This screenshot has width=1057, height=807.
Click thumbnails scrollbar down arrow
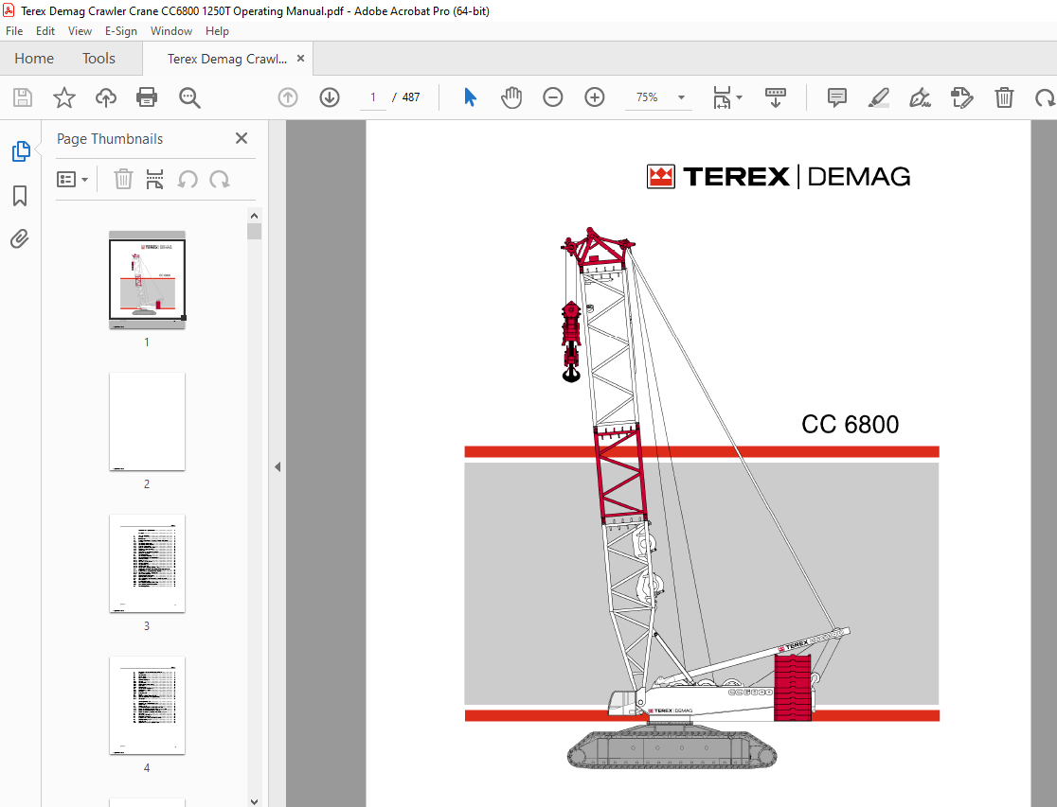click(x=254, y=801)
